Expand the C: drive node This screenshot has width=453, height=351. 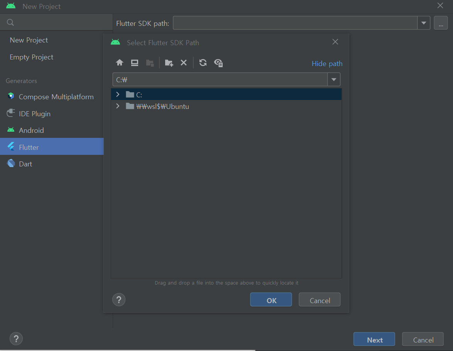click(118, 94)
